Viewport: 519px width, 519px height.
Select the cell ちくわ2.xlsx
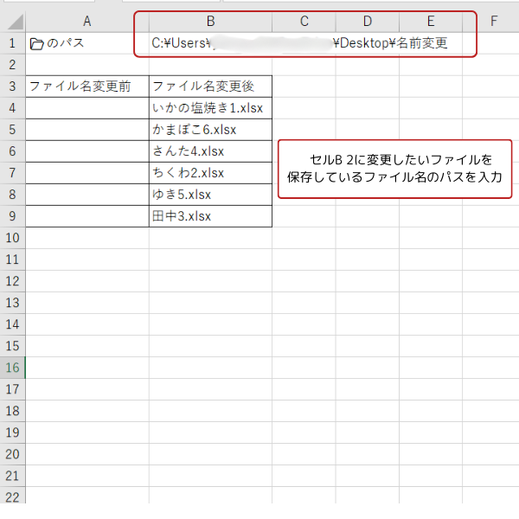[x=210, y=173]
